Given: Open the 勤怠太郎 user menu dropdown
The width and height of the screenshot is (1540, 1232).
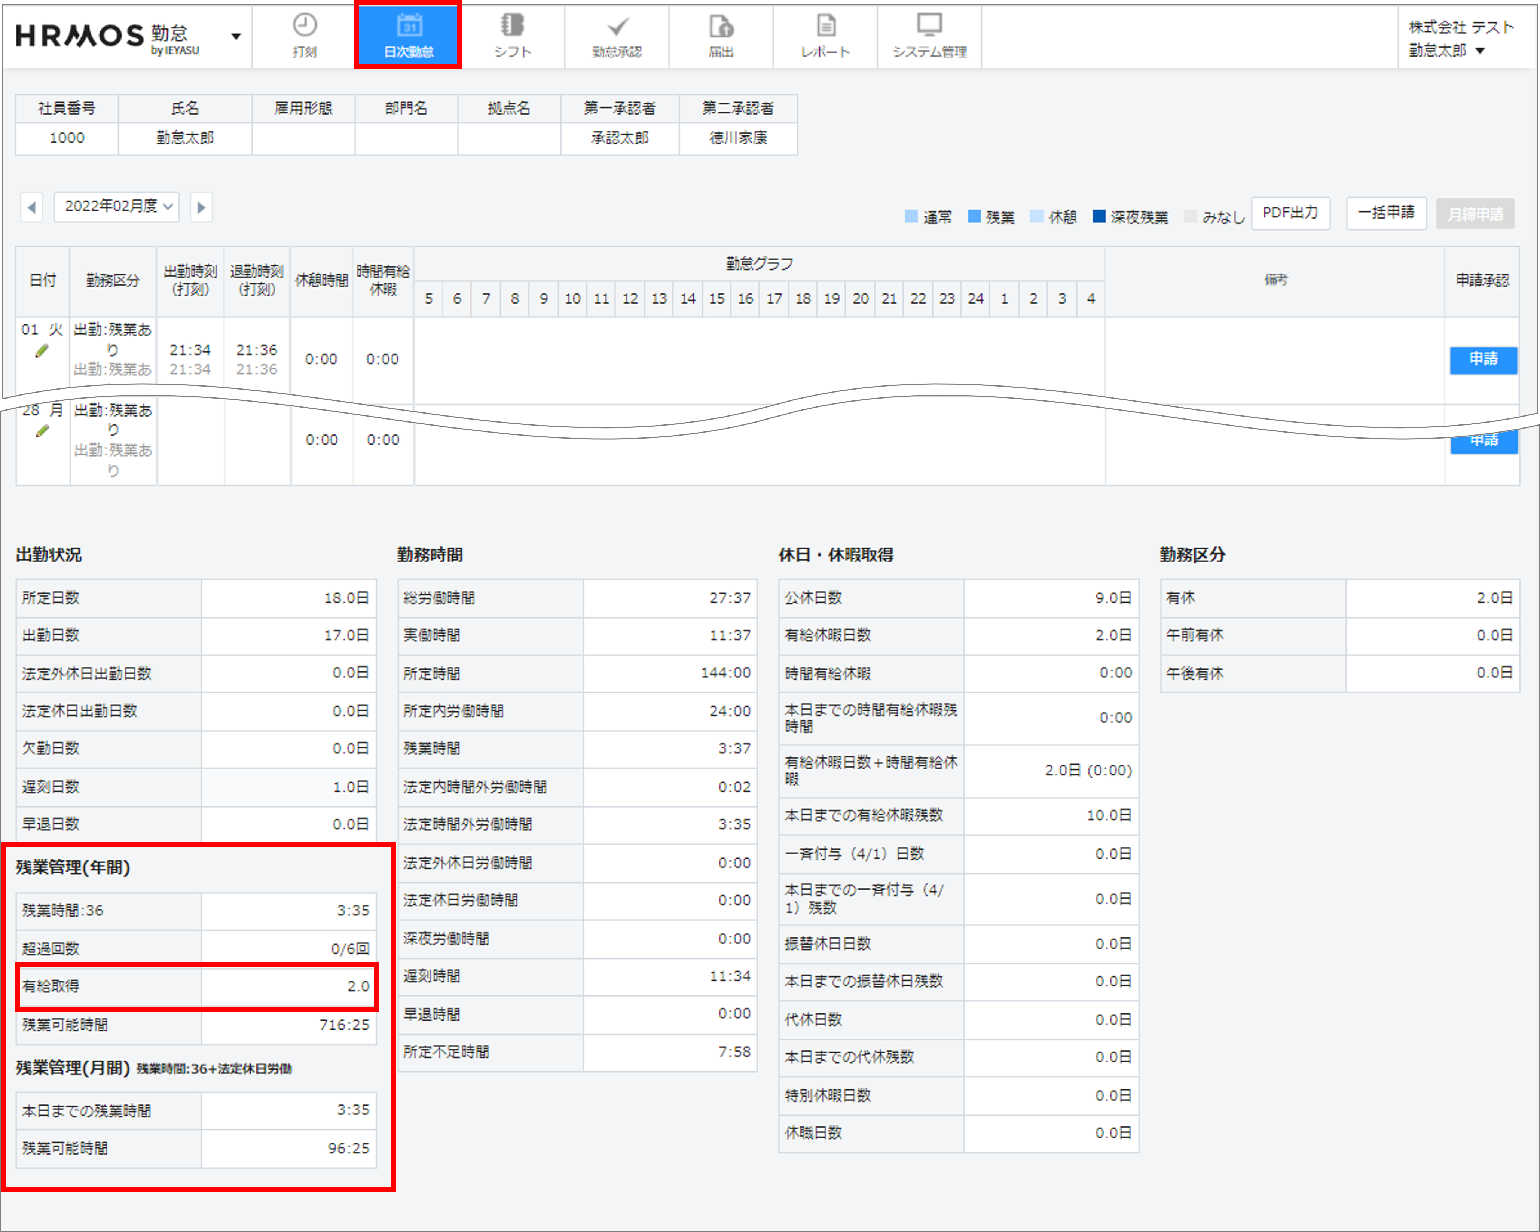Looking at the screenshot, I should pyautogui.click(x=1446, y=51).
